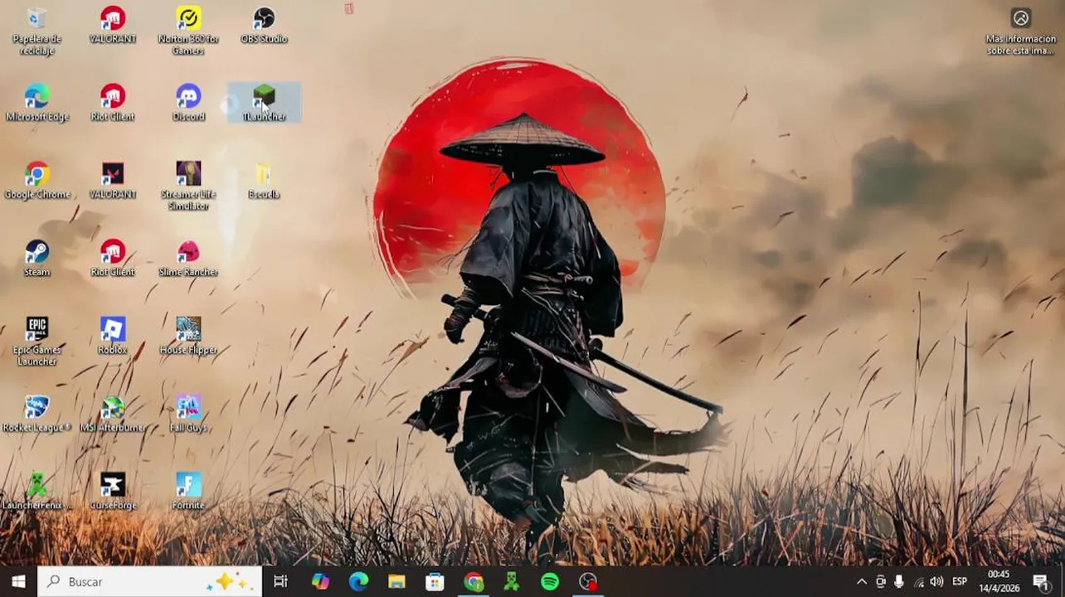Open Spotify from the taskbar
Screen dimensions: 1065x597
click(x=550, y=581)
